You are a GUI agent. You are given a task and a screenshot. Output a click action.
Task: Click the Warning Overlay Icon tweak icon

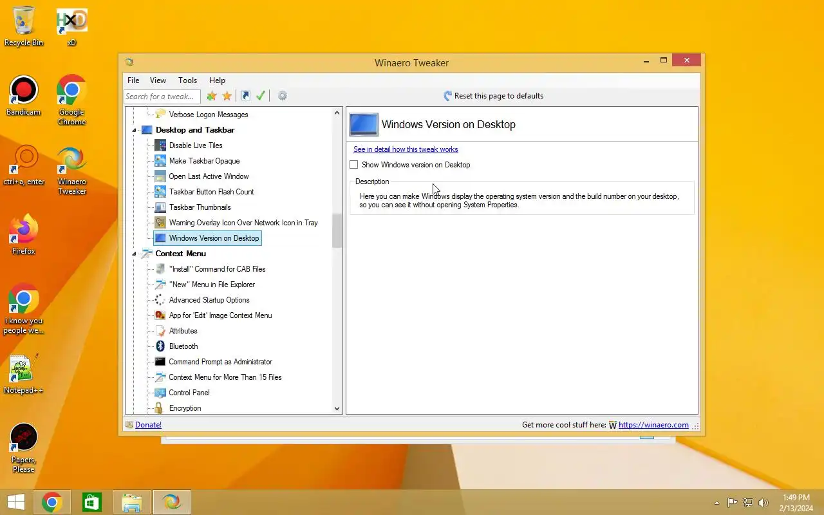160,223
